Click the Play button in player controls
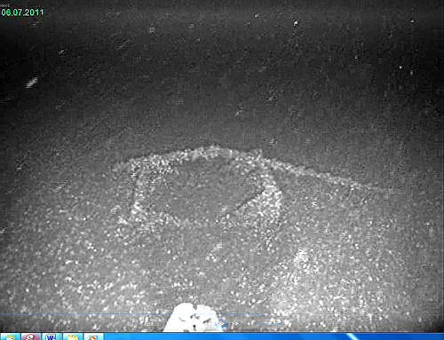This screenshot has width=444, height=340. pos(223,324)
